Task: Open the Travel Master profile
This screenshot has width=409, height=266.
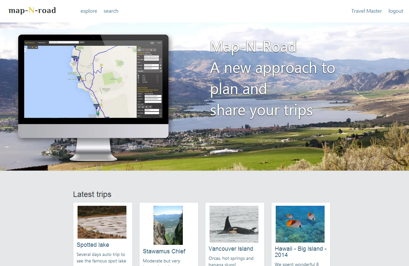Action: (x=366, y=11)
